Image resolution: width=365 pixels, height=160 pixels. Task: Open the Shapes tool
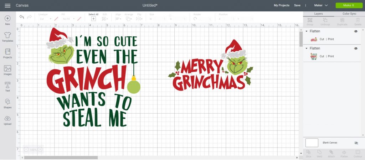[7, 103]
